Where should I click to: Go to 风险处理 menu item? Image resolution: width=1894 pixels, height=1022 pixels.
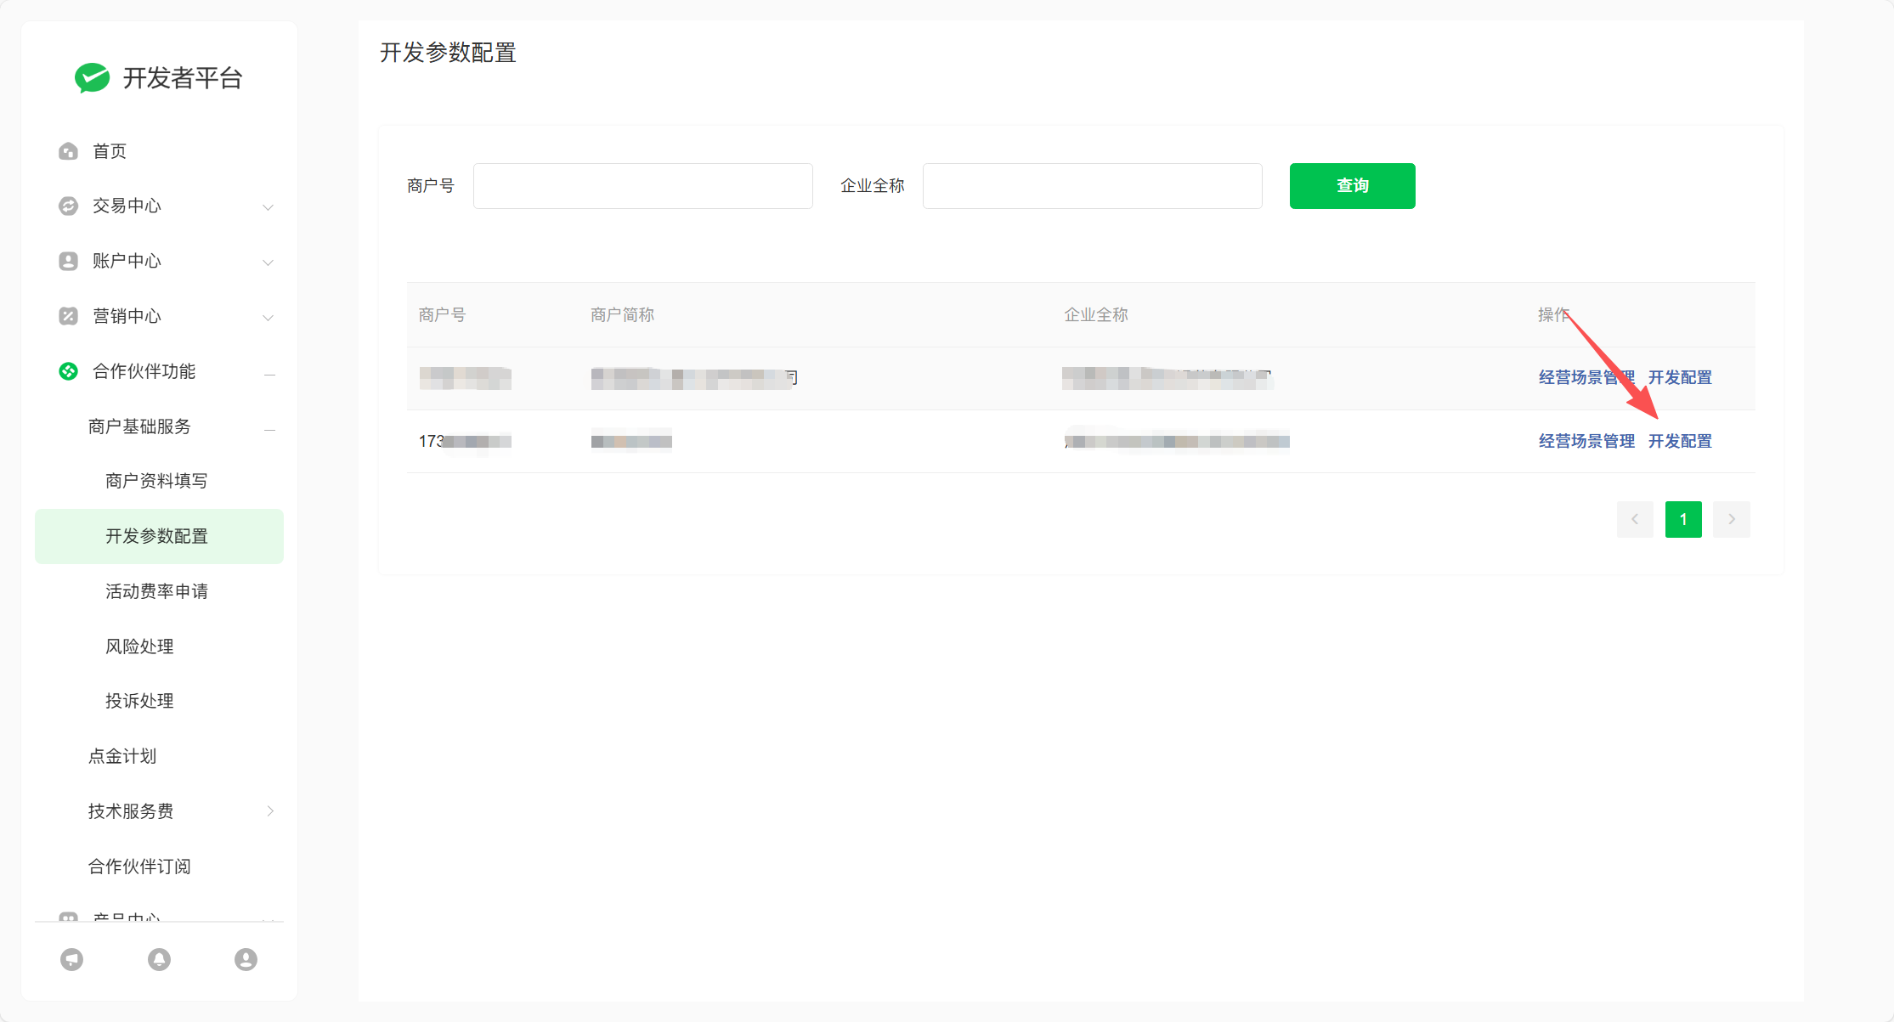pyautogui.click(x=139, y=647)
